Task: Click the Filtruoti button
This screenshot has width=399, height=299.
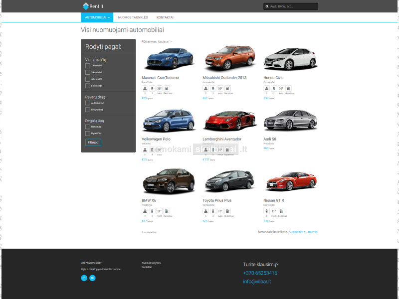Action: tap(93, 143)
